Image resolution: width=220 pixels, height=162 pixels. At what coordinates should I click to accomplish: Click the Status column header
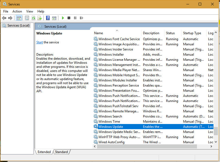pyautogui.click(x=170, y=33)
